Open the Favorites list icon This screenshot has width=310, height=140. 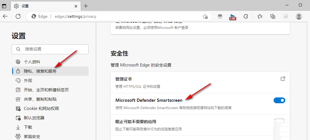(x=260, y=16)
